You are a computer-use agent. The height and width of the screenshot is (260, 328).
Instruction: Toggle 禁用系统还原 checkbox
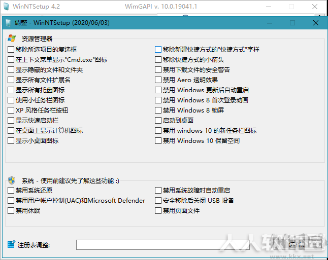[x=11, y=191]
